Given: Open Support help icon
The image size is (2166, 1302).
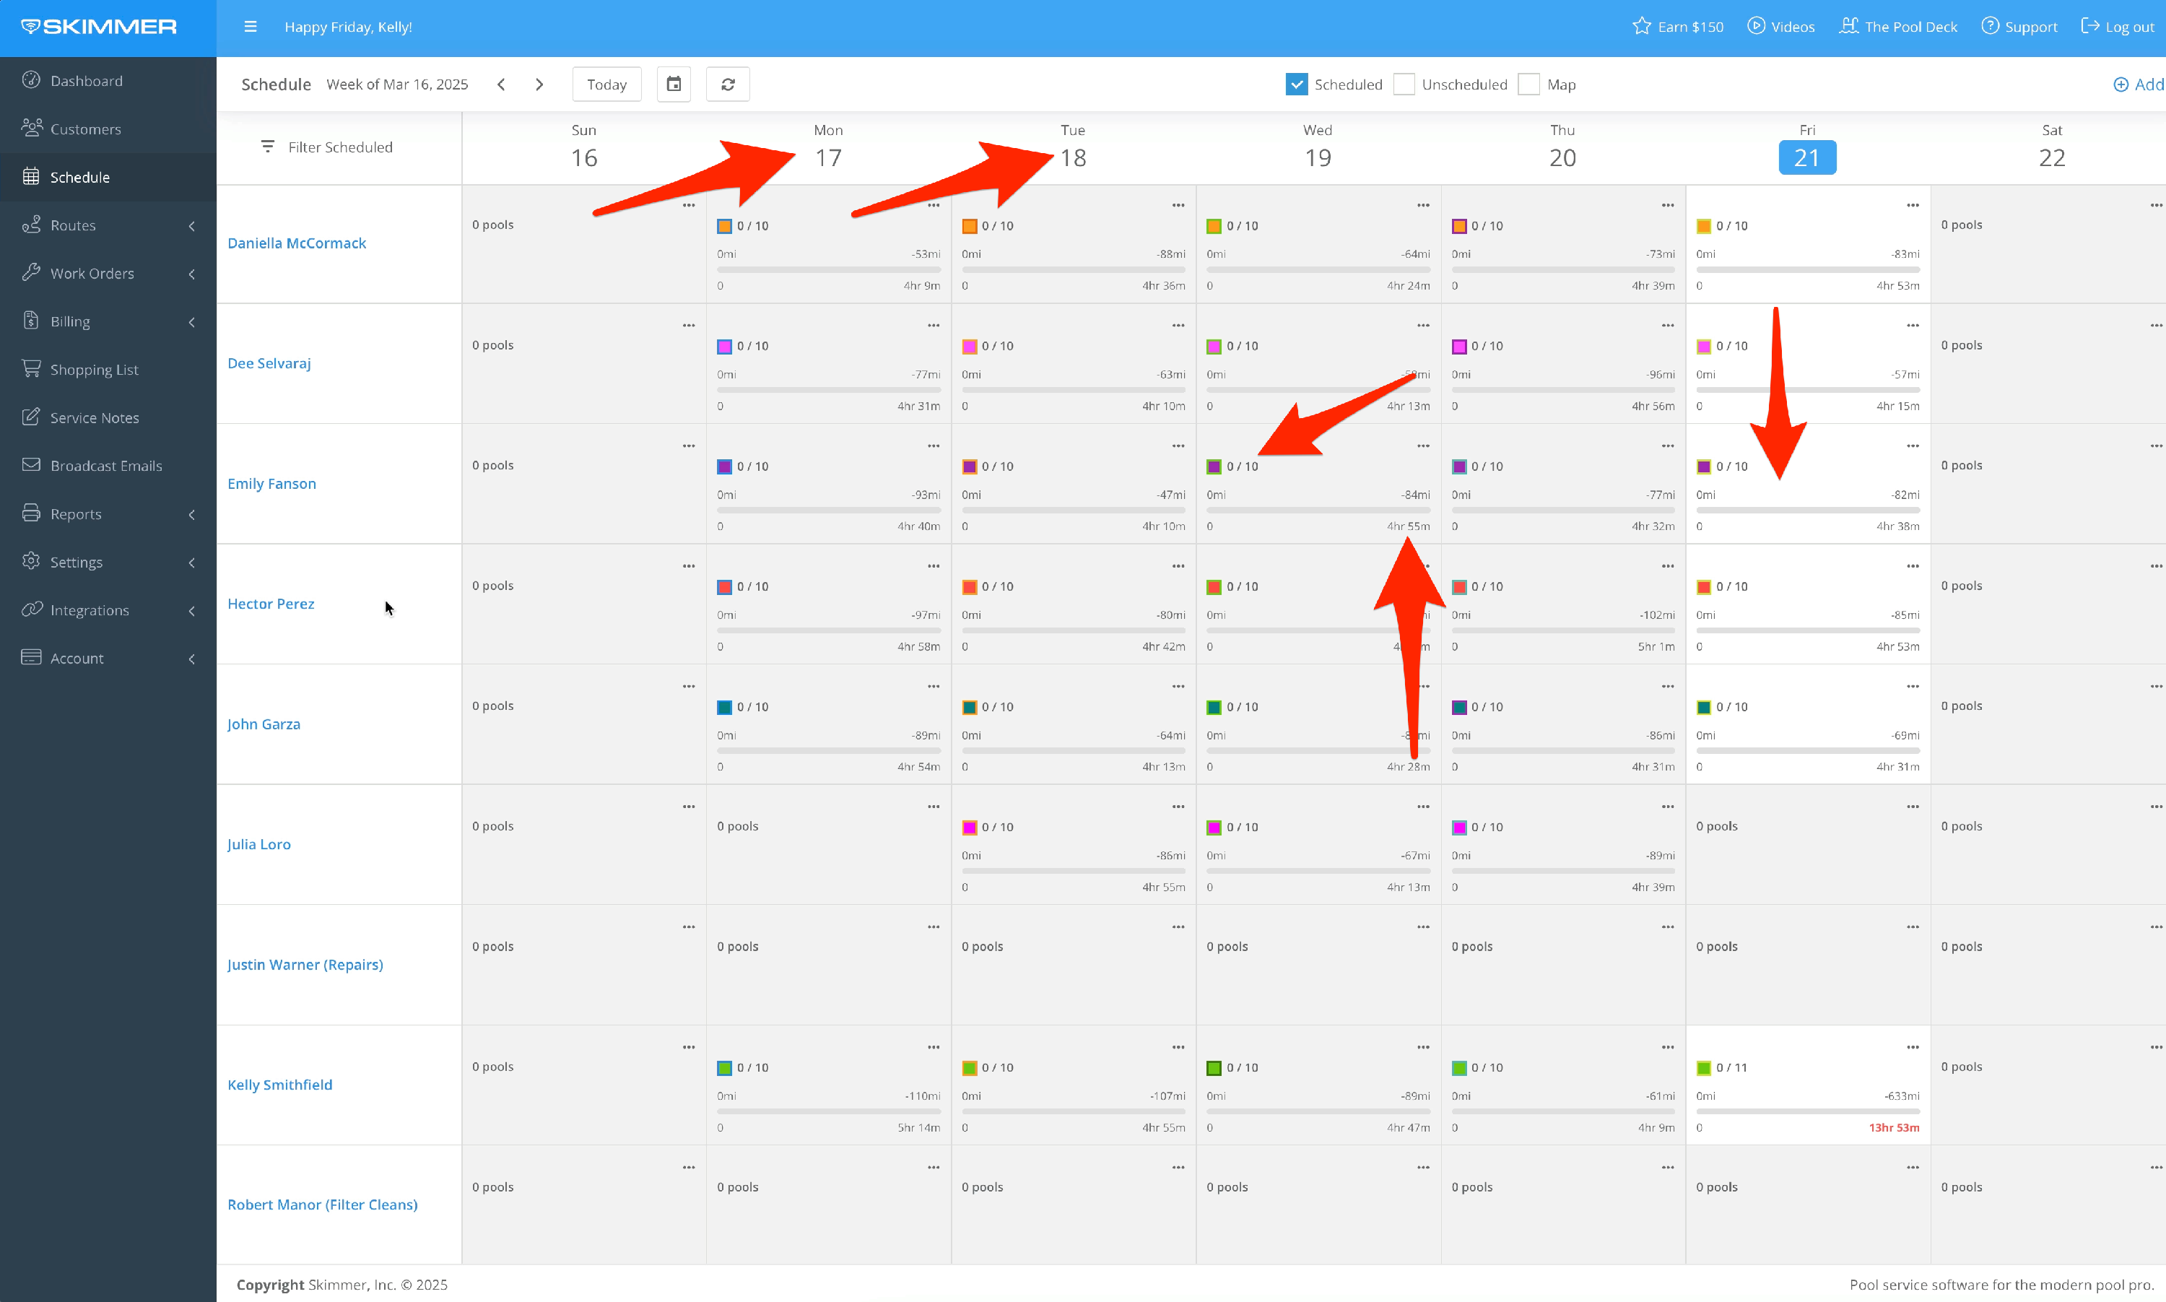Looking at the screenshot, I should tap(1990, 26).
